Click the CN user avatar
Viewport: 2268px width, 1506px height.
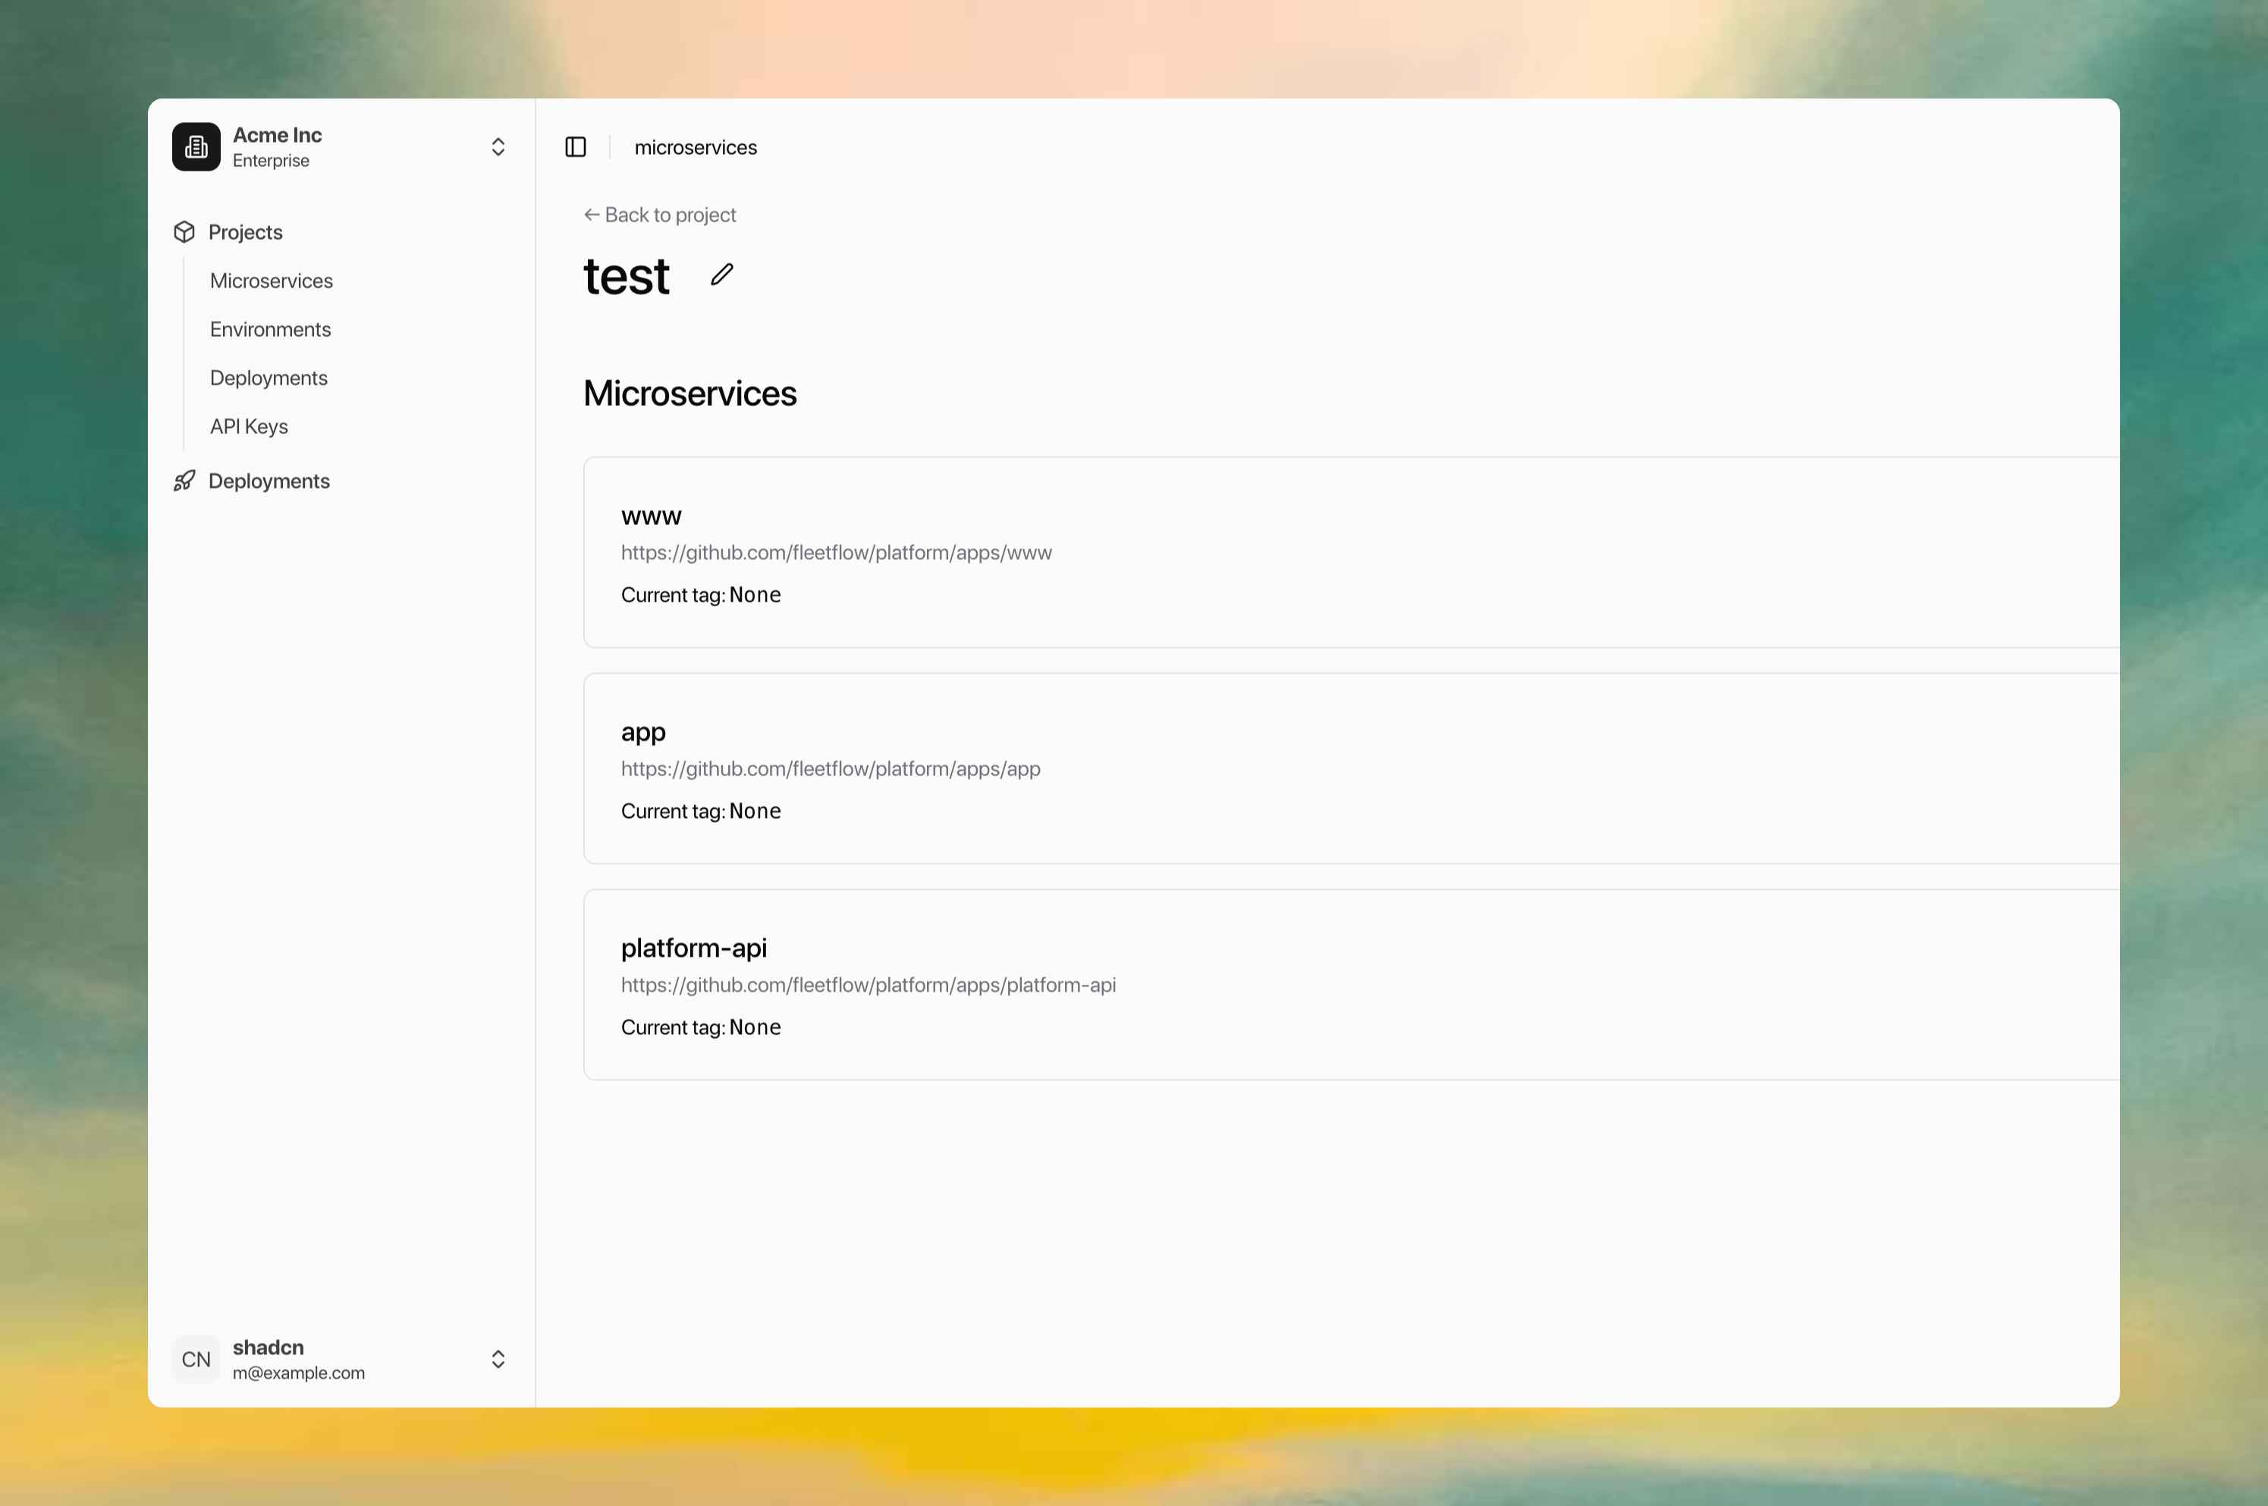196,1358
